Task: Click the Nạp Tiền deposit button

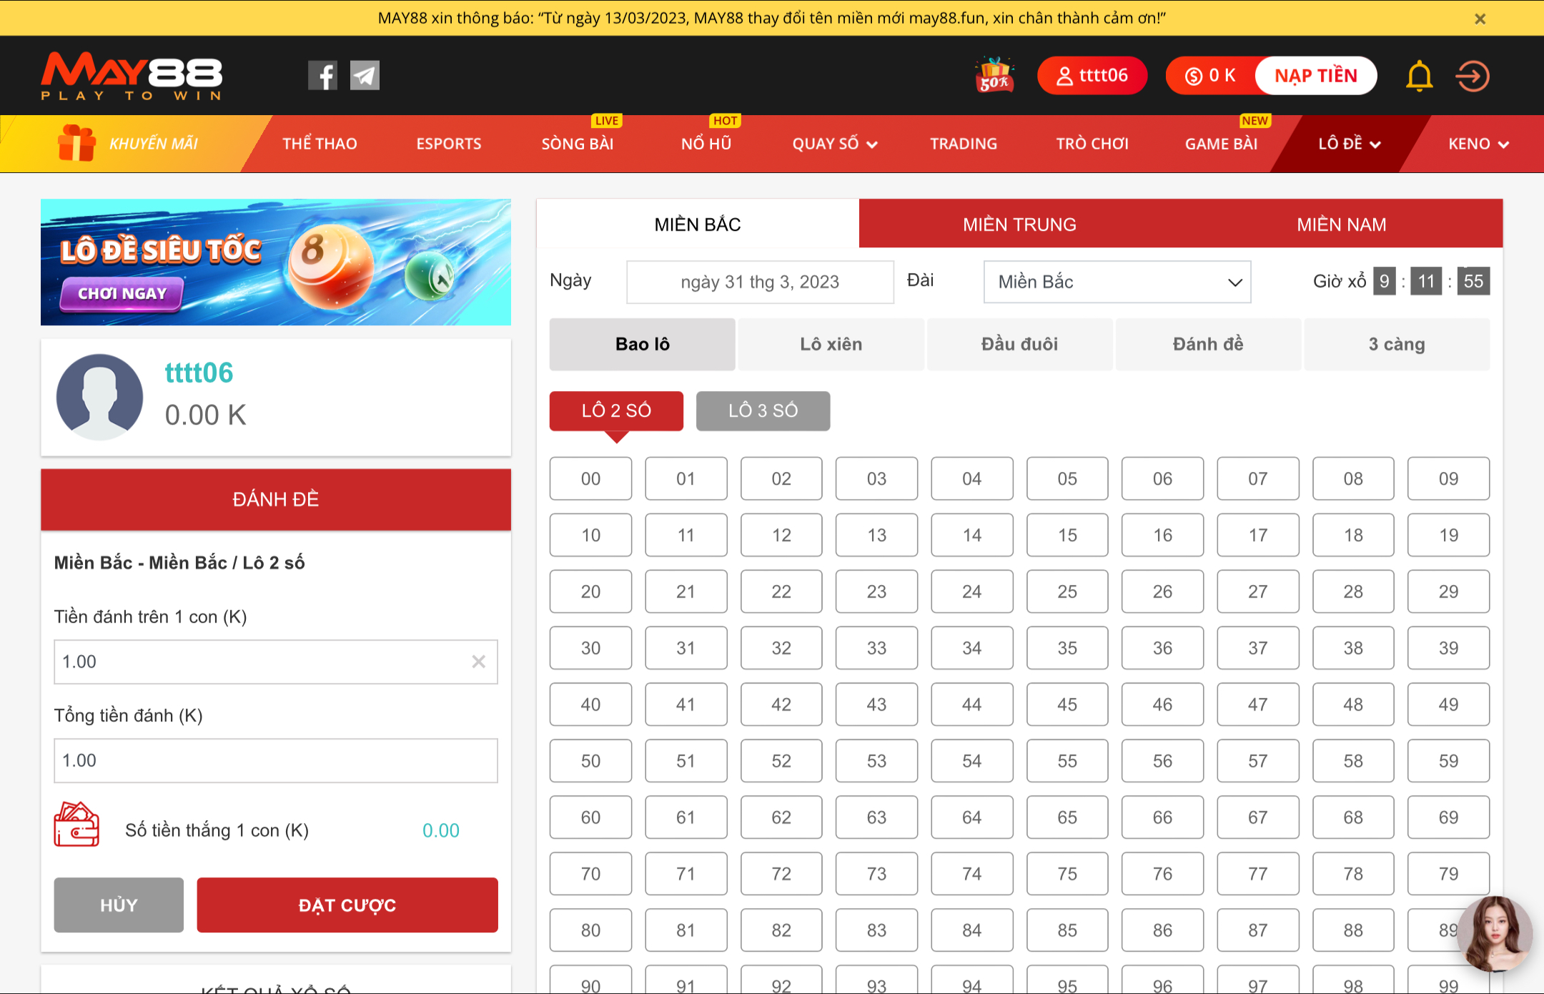Action: [1316, 76]
